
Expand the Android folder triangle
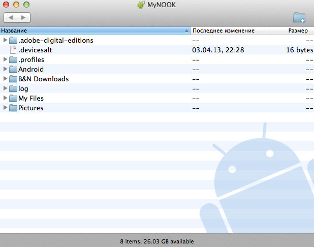pyautogui.click(x=5, y=69)
